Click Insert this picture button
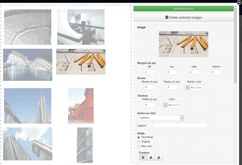Image resolution: width=242 pixels, height=165 pixels. click(184, 9)
